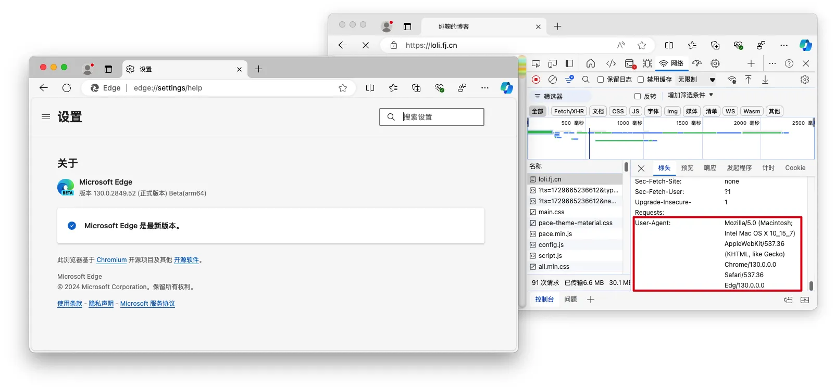Screen dimensions: 835x391
Task: Toggle the JS request type filter
Action: (x=635, y=111)
